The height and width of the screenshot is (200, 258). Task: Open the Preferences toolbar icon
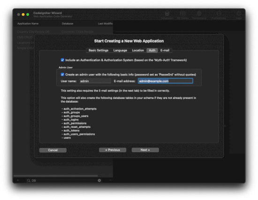pyautogui.click(x=219, y=15)
